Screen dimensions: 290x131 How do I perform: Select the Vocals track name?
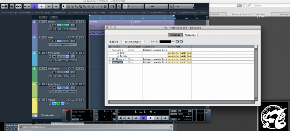click(x=52, y=100)
